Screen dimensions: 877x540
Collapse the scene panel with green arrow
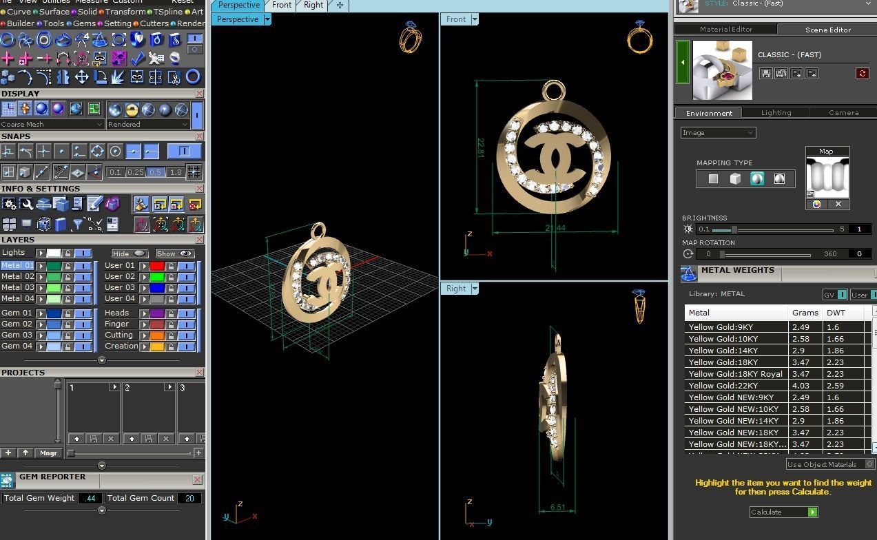click(x=683, y=62)
